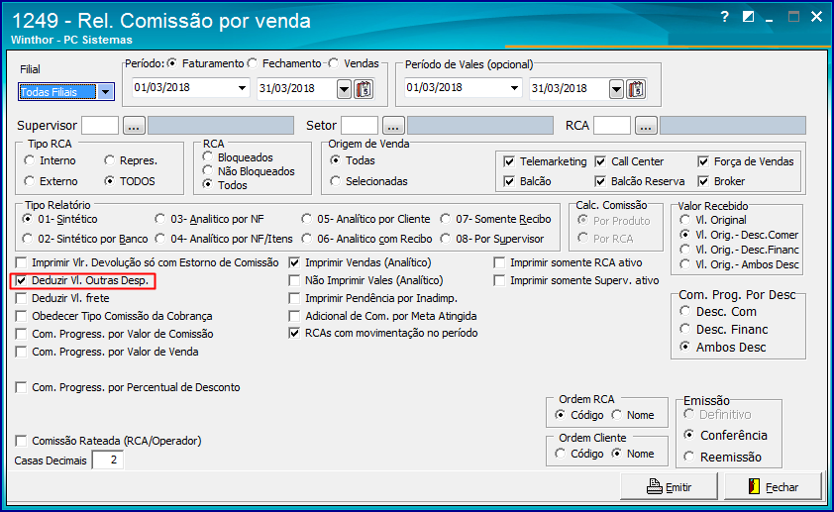Click the Casas Decimais input field
The height and width of the screenshot is (512, 834).
[108, 460]
